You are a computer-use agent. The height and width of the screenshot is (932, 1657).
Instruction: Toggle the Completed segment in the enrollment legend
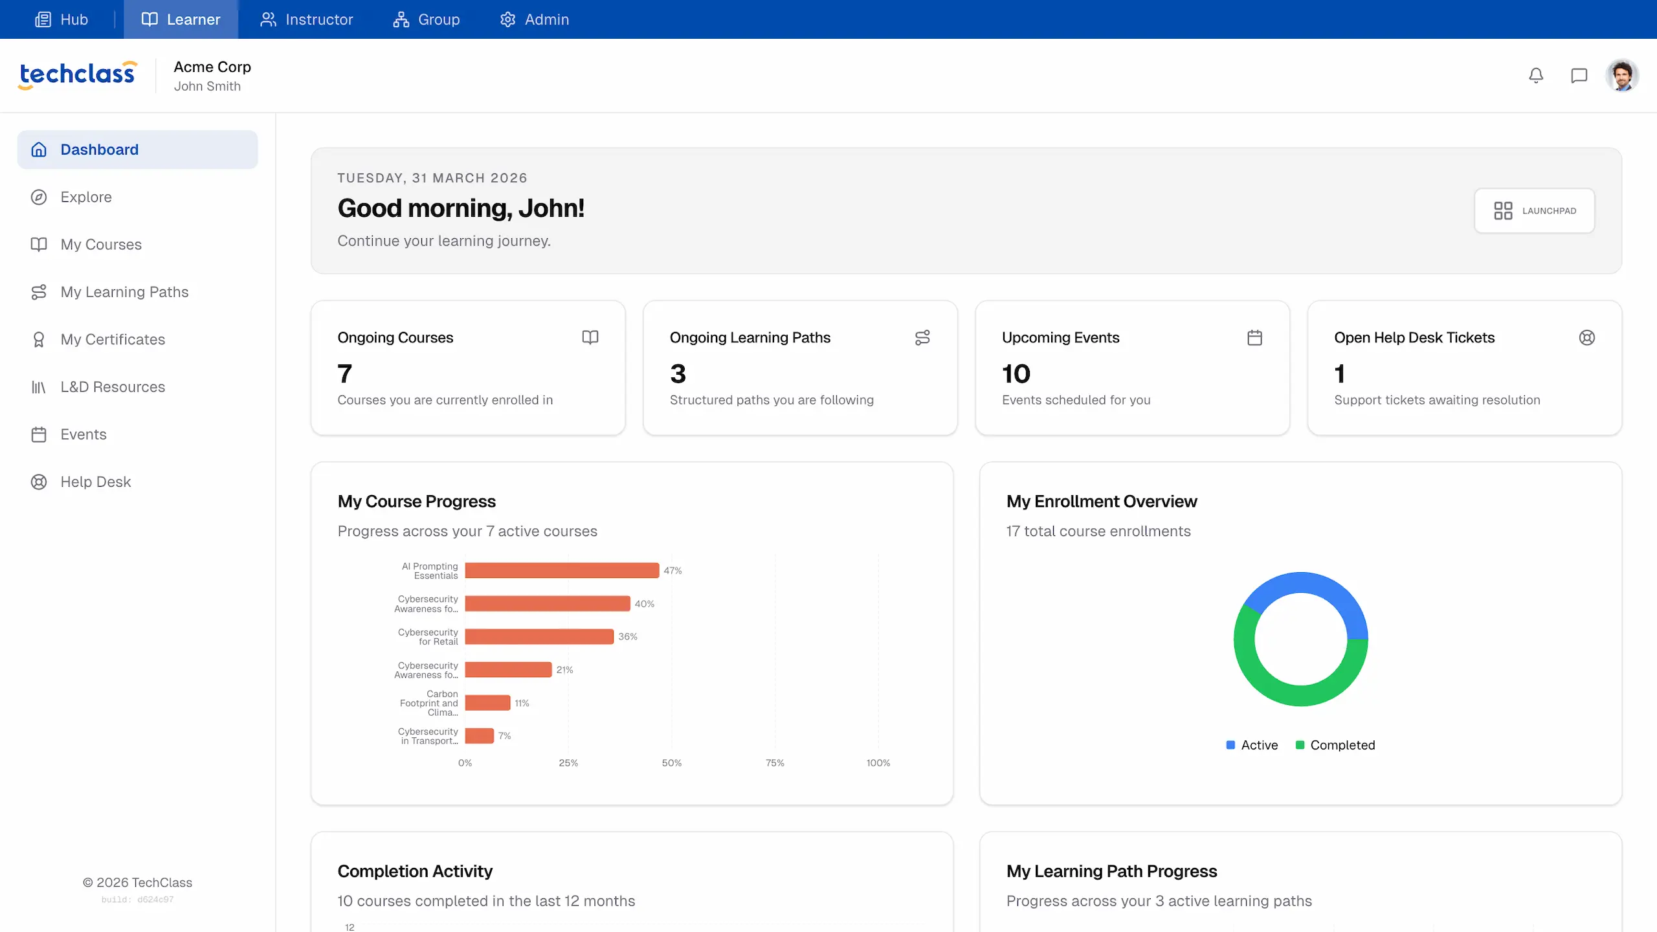[x=1334, y=745]
